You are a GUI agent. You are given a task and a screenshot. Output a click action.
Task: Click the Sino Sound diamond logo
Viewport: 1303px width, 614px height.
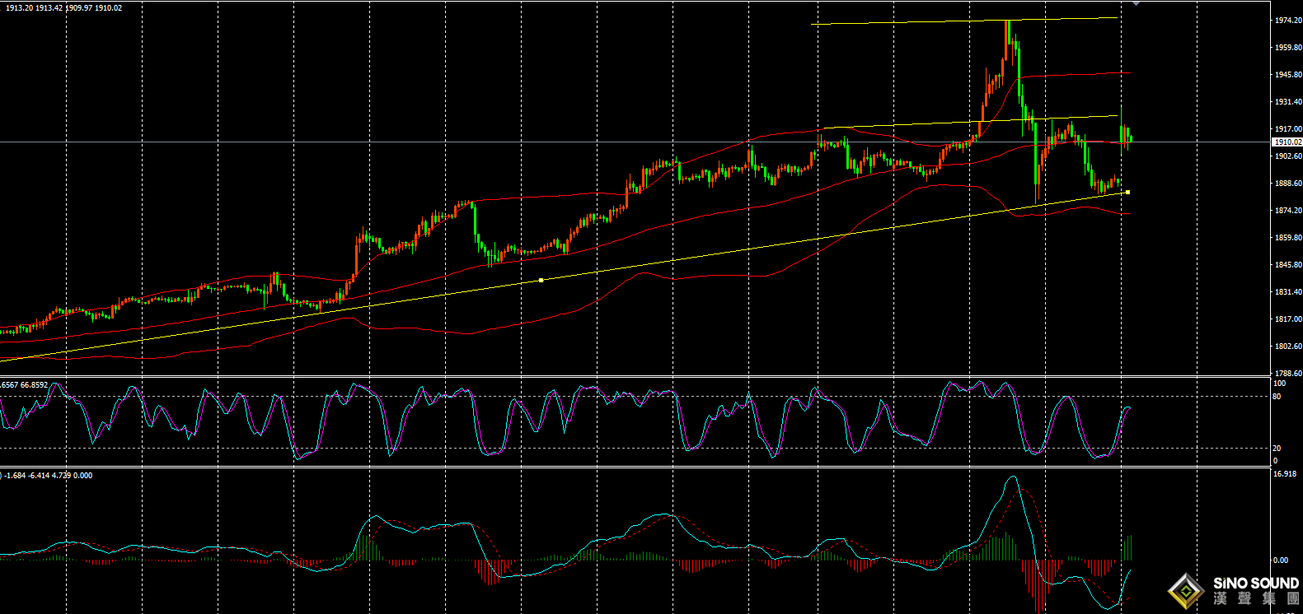tap(1186, 591)
